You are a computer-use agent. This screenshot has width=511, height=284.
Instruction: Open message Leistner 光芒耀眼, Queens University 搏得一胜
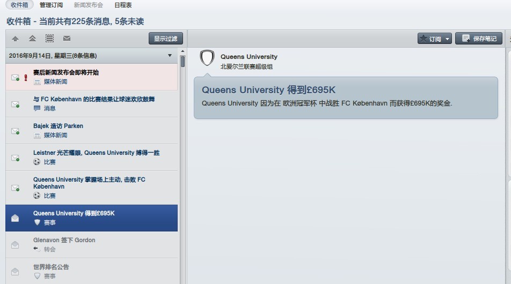(x=92, y=158)
